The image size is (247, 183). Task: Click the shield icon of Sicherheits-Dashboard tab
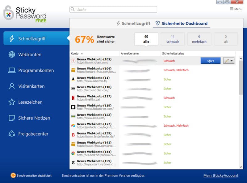157,23
